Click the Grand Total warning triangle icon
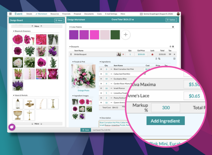Image resolution: width=212 pixels, height=155 pixels. point(133,19)
